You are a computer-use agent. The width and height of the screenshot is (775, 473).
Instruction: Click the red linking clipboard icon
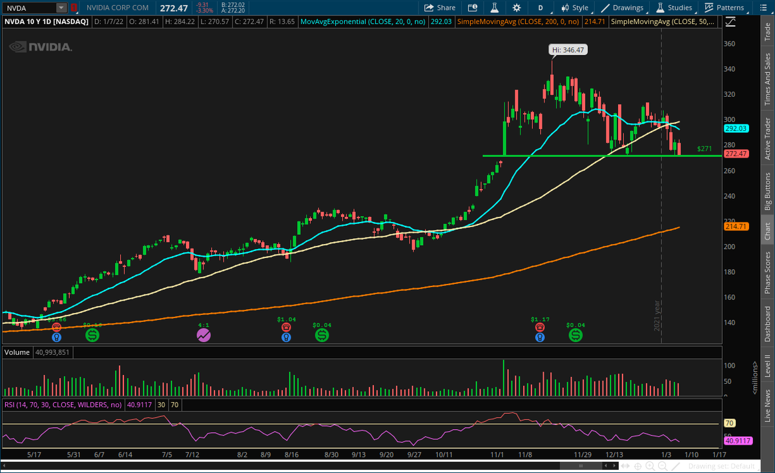[74, 8]
